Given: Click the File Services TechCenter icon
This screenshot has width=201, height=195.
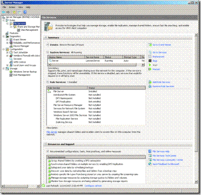Looking at the screenshot, I should (x=150, y=156).
